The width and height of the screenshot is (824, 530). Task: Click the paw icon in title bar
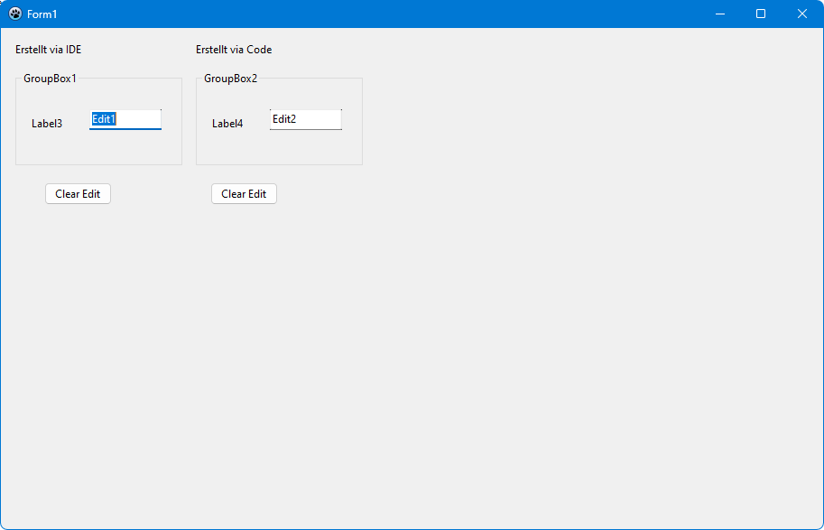14,14
